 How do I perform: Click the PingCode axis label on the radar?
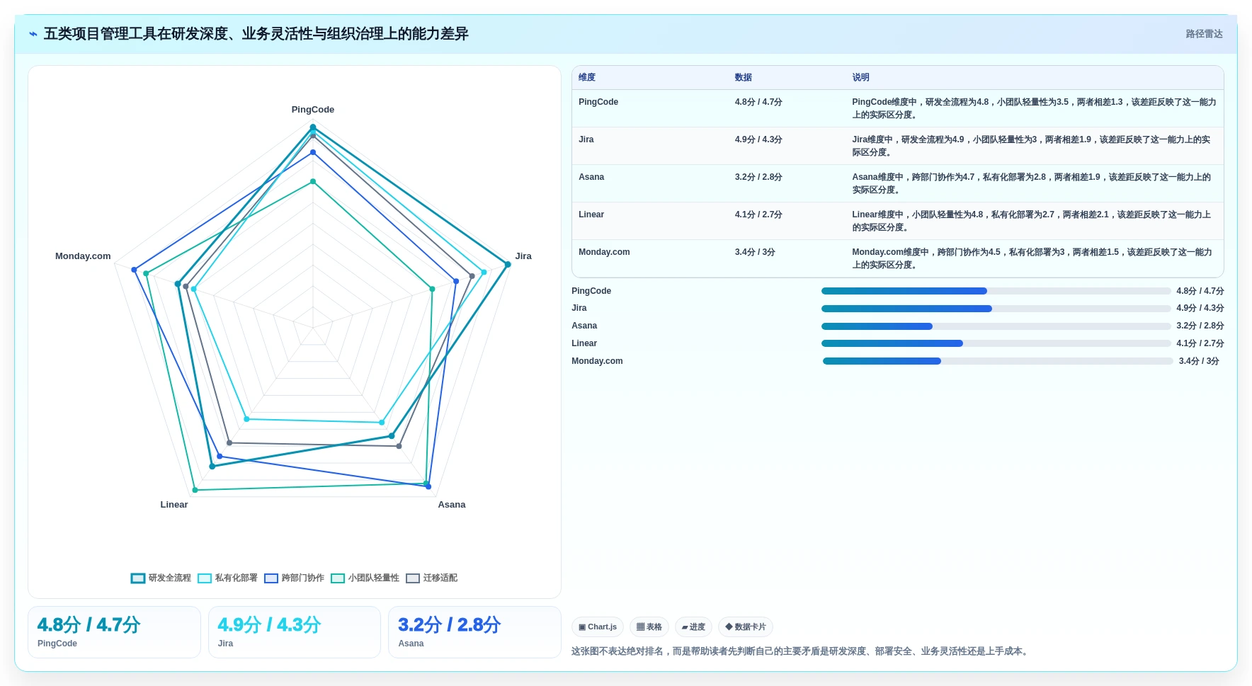[x=313, y=110]
